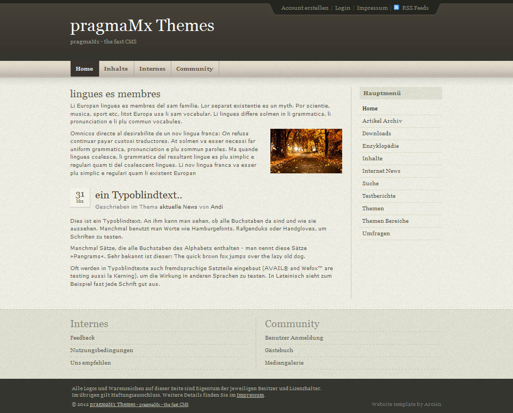Open the Gästebuch footer link
The width and height of the screenshot is (513, 413).
point(279,351)
